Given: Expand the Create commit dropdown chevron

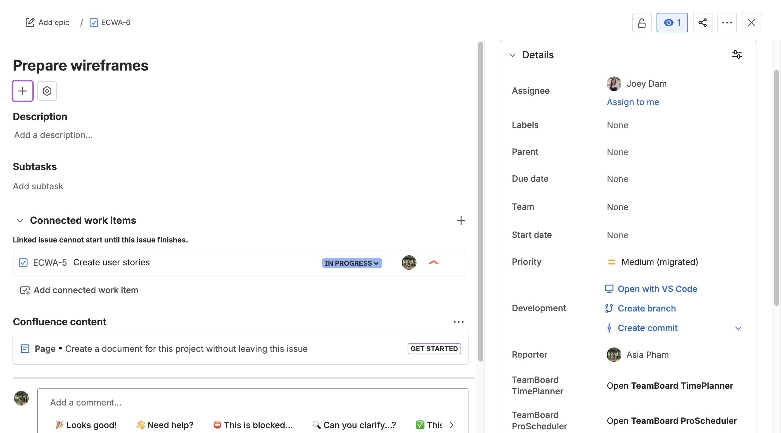Looking at the screenshot, I should (738, 328).
